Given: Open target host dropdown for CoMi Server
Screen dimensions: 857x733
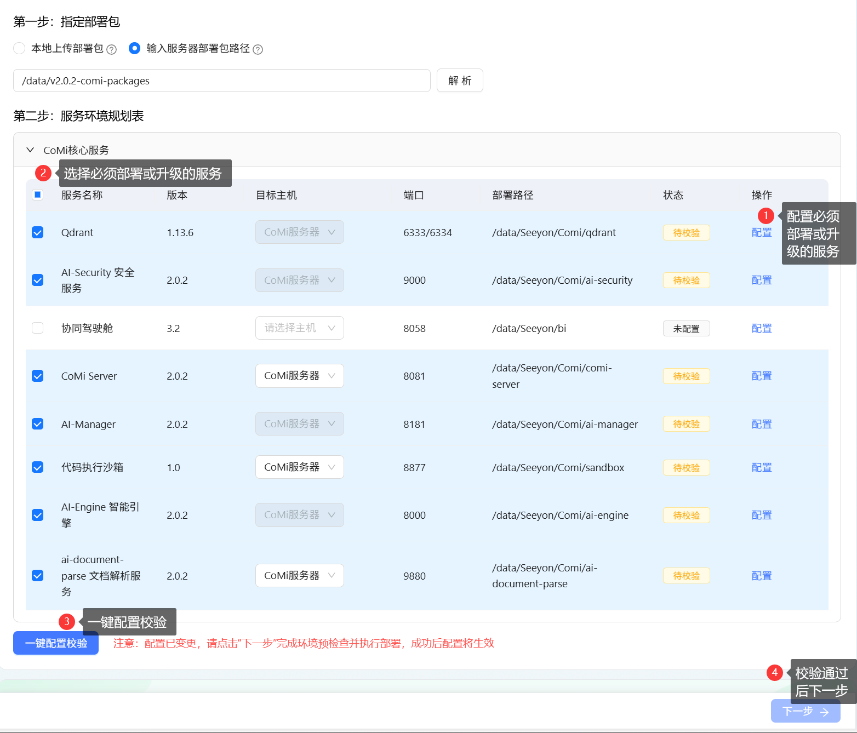Looking at the screenshot, I should [299, 376].
